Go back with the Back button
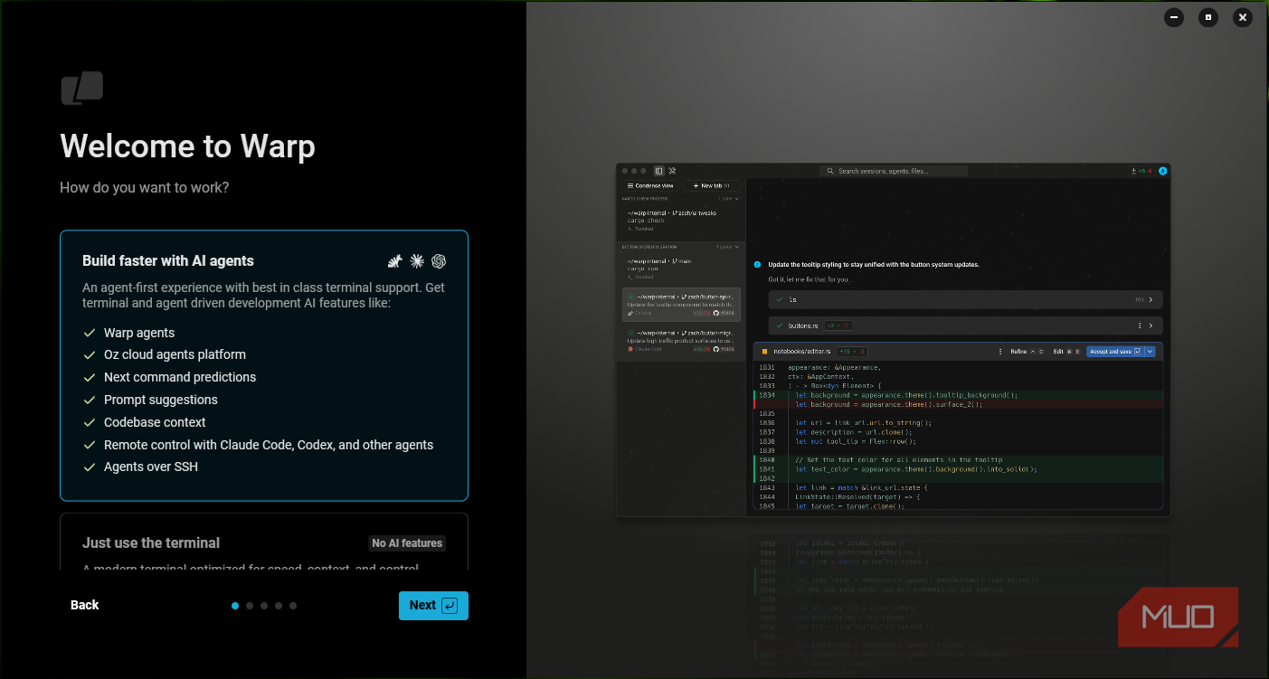The width and height of the screenshot is (1269, 679). (x=85, y=605)
